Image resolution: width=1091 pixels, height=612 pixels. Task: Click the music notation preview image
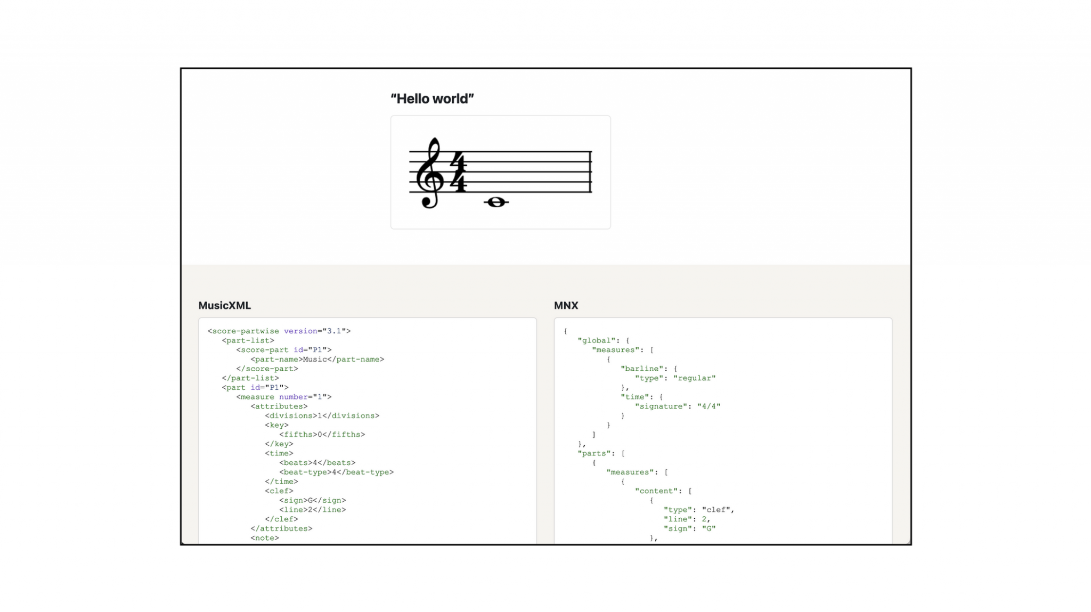500,172
